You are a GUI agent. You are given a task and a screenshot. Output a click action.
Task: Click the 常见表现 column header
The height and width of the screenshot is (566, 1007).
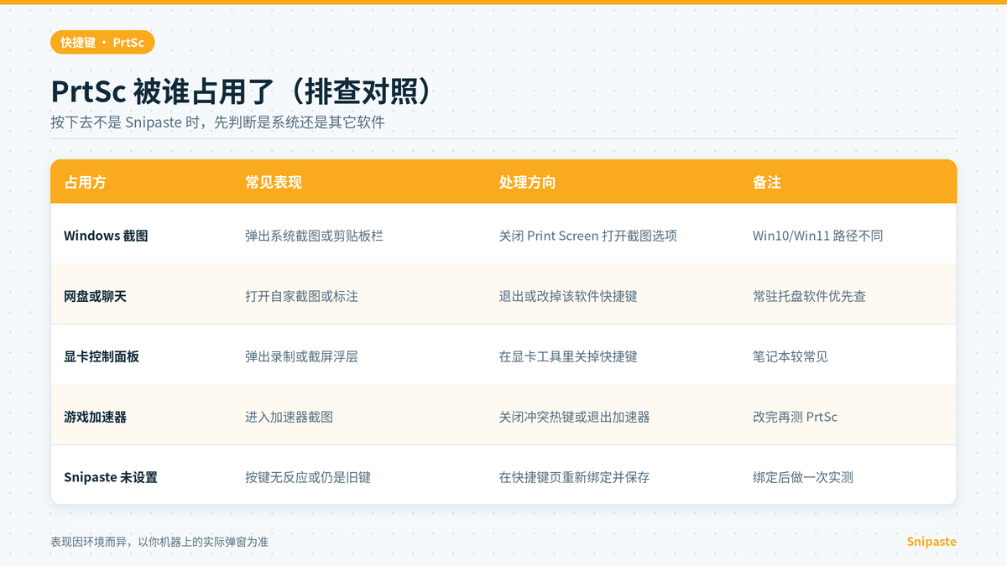pos(274,182)
